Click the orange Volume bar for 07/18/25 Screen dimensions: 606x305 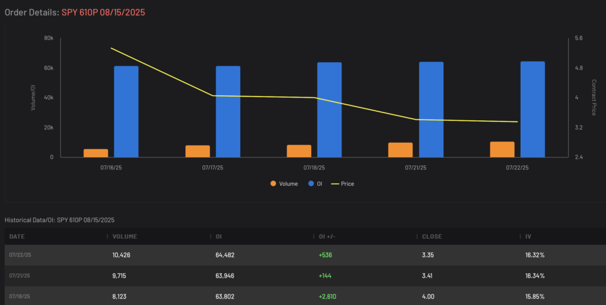click(x=299, y=151)
